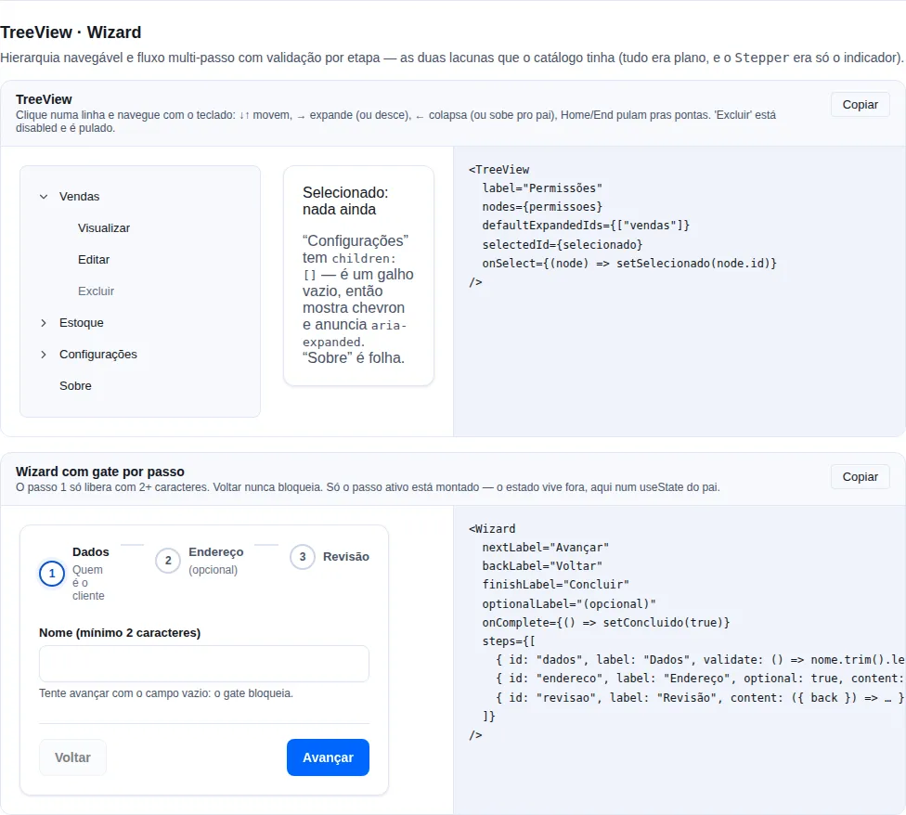This screenshot has height=815, width=906.
Task: Click the finishLabel="Concluir" code line
Action: [x=556, y=585]
